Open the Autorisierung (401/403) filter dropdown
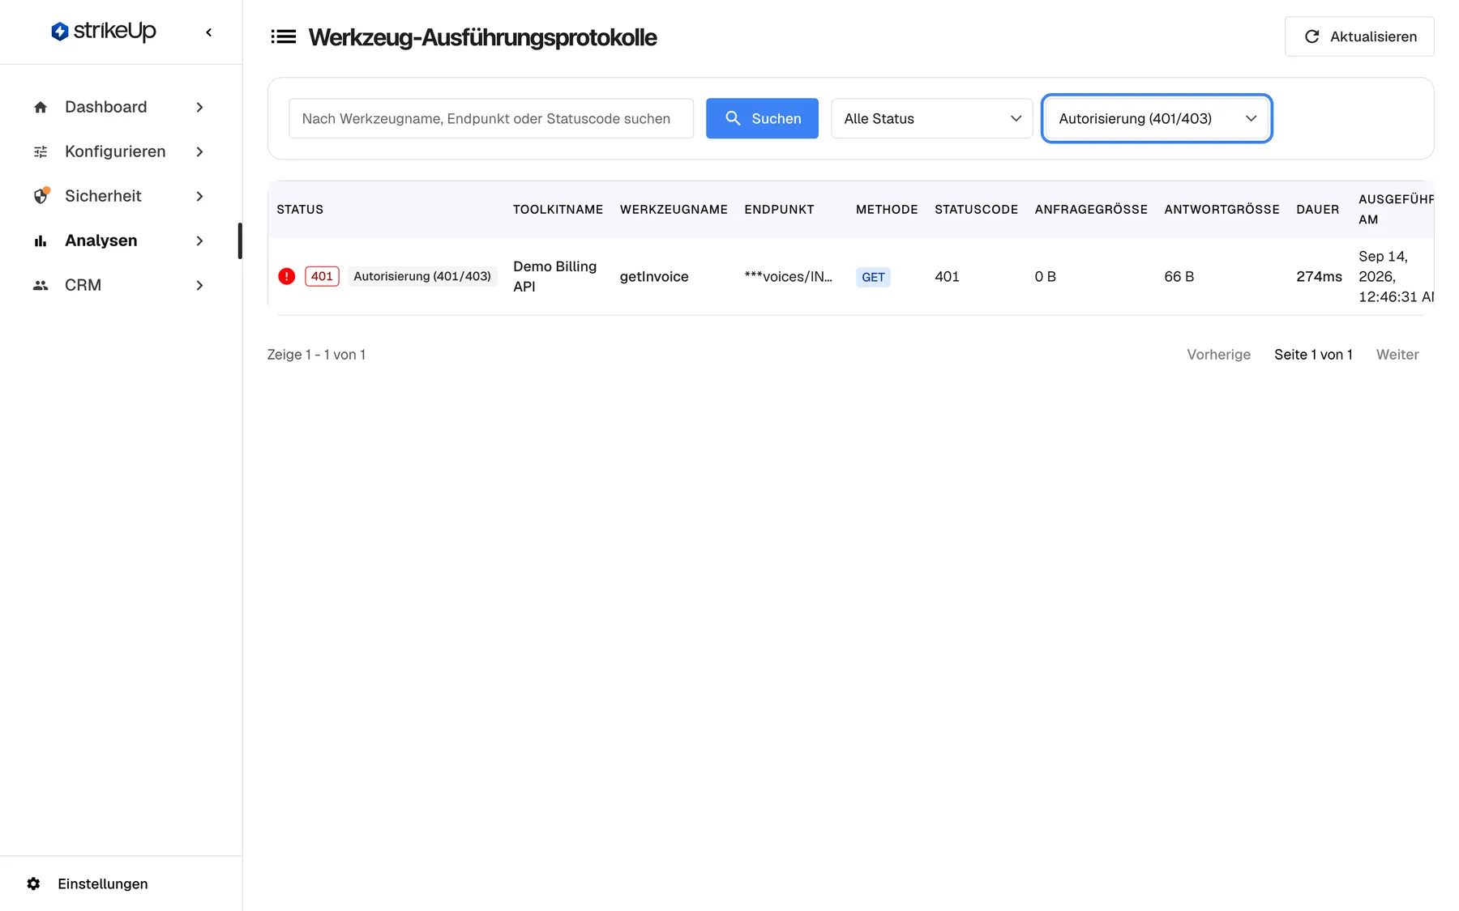 click(x=1157, y=118)
